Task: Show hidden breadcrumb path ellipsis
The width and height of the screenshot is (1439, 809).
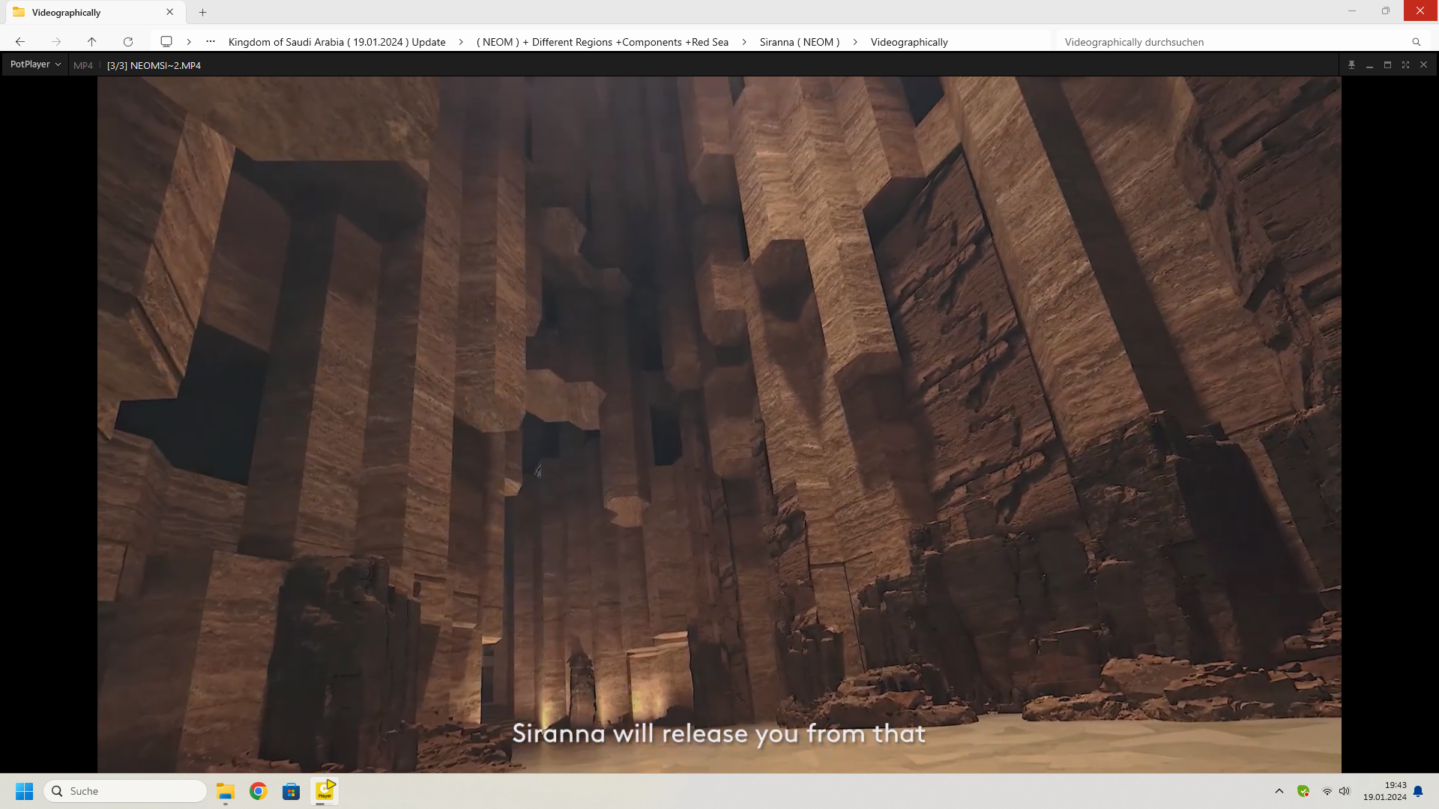Action: tap(211, 42)
